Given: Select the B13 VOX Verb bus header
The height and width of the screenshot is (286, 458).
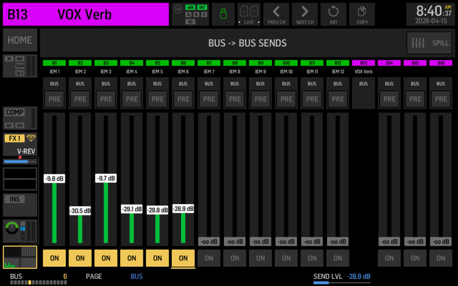Looking at the screenshot, I should point(363,63).
